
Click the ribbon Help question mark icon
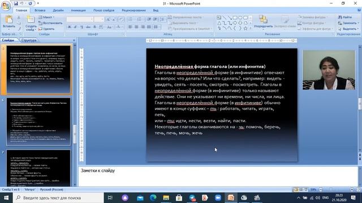359,10
